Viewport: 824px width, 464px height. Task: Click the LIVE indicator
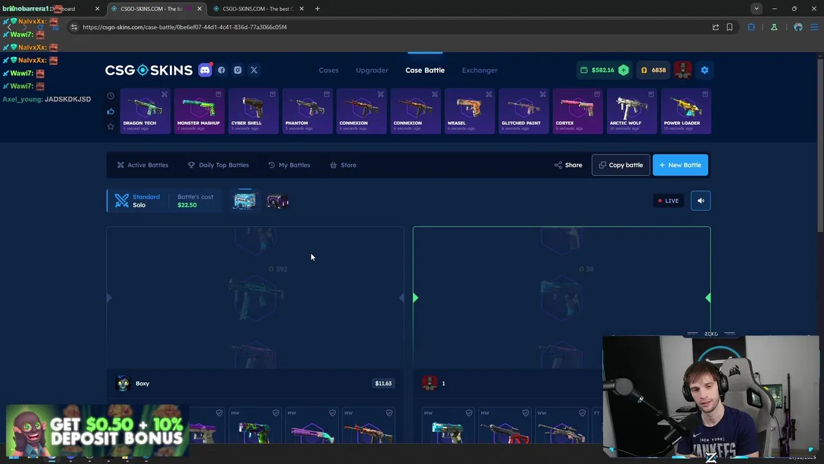(668, 200)
